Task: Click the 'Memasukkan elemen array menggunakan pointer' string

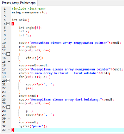Action: coord(69,43)
